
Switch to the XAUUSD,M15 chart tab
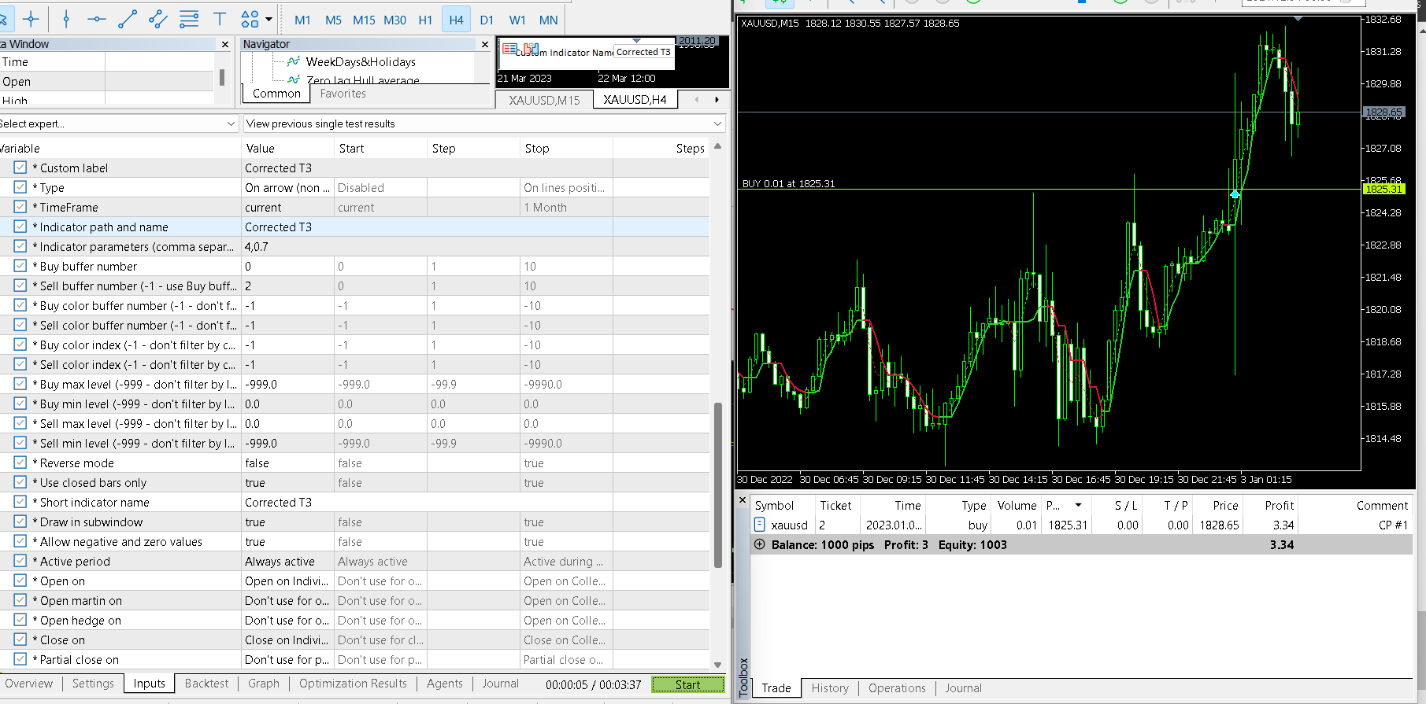point(544,100)
